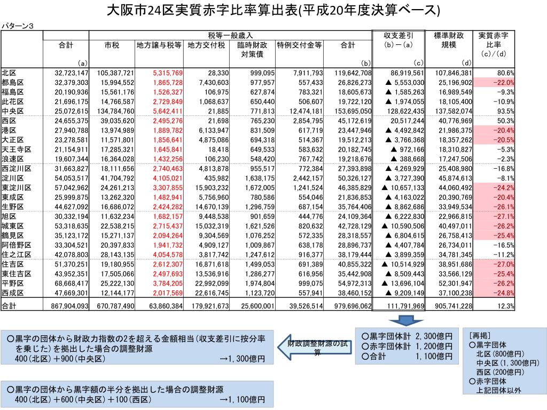Click the 此花区 row label
547x410 pixels.
click(13, 101)
